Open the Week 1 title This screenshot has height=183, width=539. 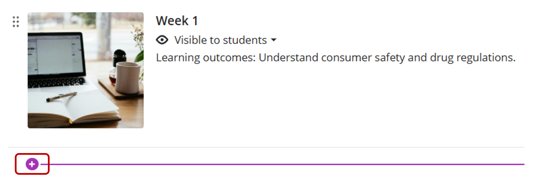click(x=177, y=21)
